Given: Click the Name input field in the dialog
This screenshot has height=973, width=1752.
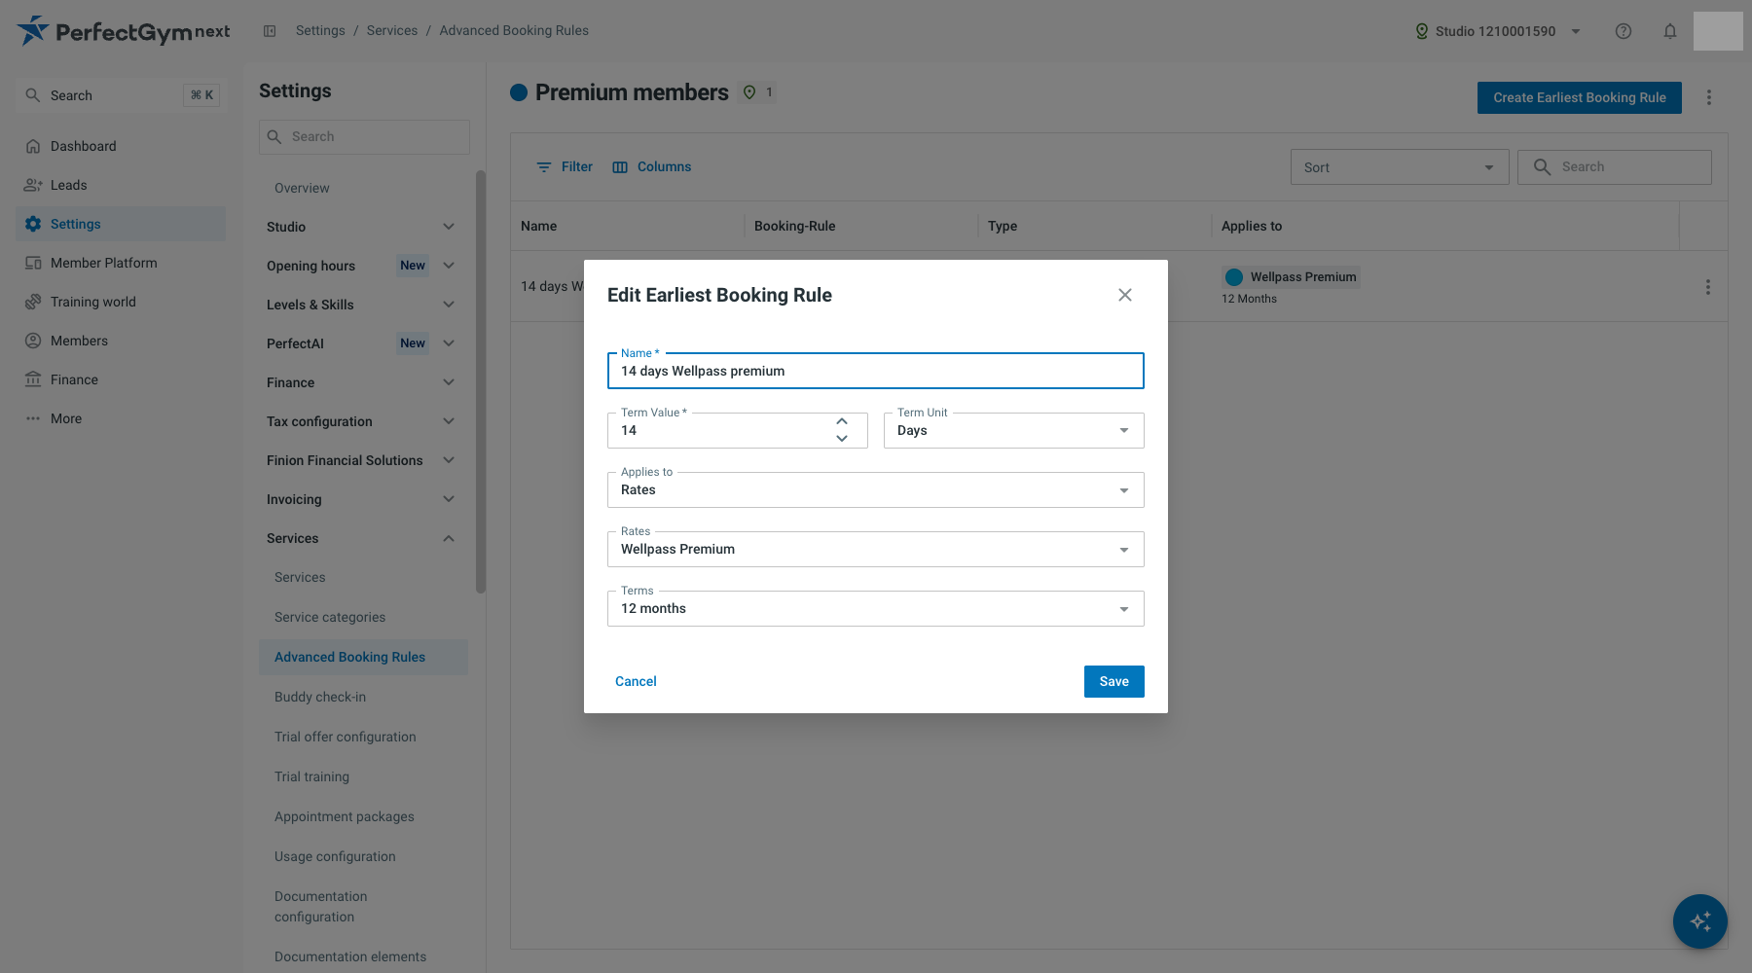Looking at the screenshot, I should (875, 371).
